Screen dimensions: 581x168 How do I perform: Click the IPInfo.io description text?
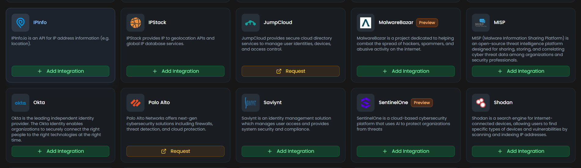tap(60, 41)
